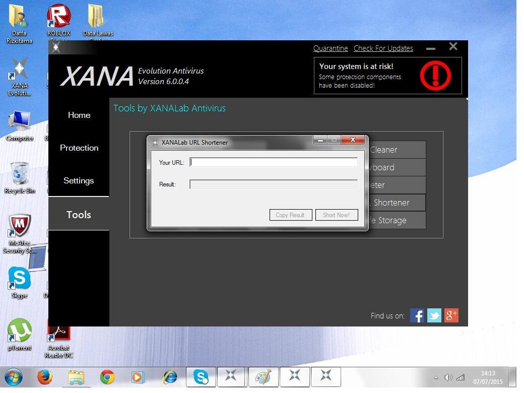Switch to Skype in the taskbar

click(x=201, y=377)
